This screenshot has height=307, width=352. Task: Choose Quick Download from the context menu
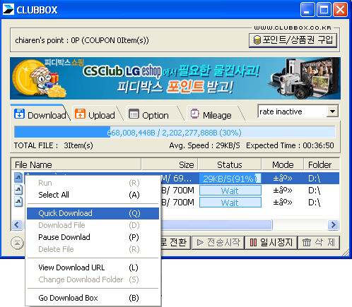(93, 213)
